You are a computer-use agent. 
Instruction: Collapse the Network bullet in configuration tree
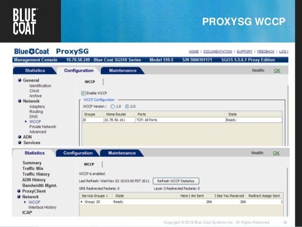(19, 101)
